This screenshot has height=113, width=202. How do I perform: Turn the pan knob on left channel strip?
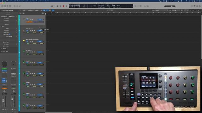point(4,91)
